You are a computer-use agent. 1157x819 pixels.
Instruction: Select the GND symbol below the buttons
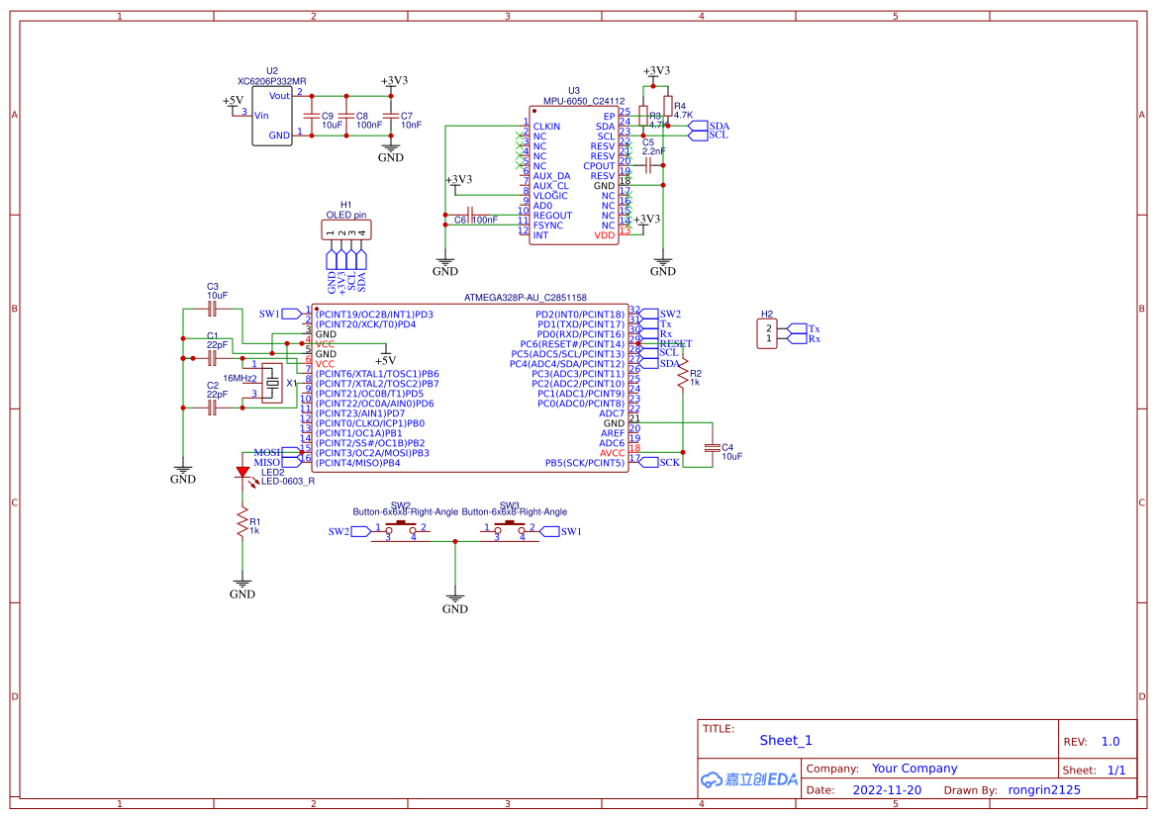454,603
